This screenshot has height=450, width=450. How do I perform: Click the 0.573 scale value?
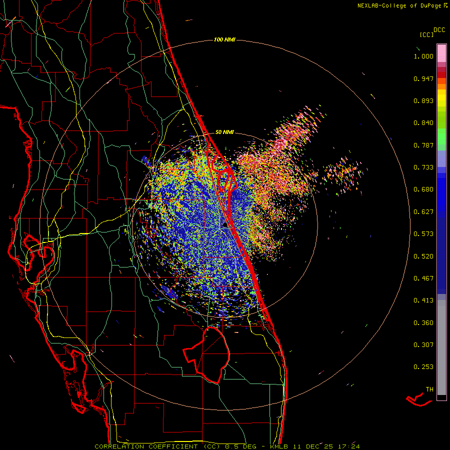[x=423, y=234]
